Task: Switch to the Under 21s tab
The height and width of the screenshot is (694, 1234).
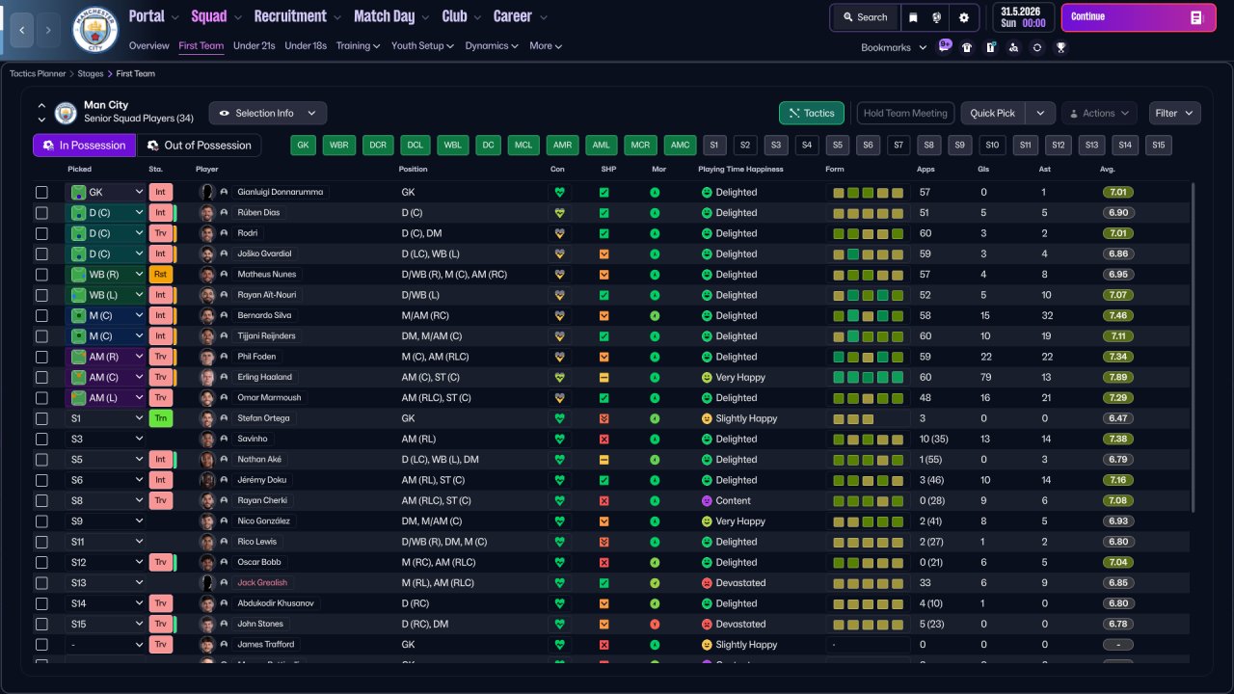Action: (255, 45)
